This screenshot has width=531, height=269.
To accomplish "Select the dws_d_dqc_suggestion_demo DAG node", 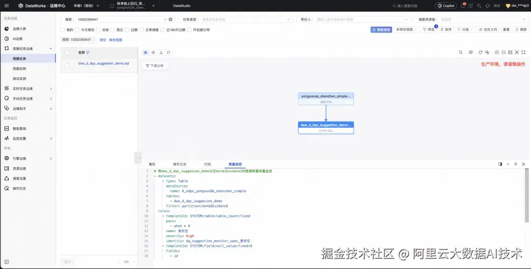I will coord(326,128).
